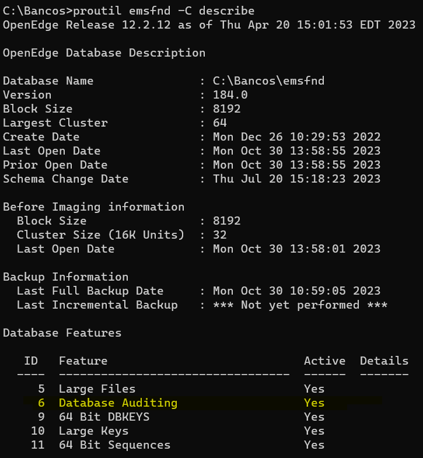The width and height of the screenshot is (423, 458).
Task: Click the Create Date value 'Mon Dec 26 10:29:53 2022'
Action: pos(296,137)
